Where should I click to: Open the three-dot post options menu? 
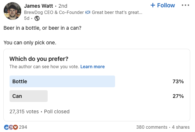point(185,5)
